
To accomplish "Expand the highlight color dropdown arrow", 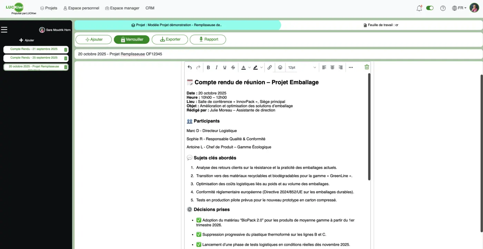I will [x=260, y=67].
